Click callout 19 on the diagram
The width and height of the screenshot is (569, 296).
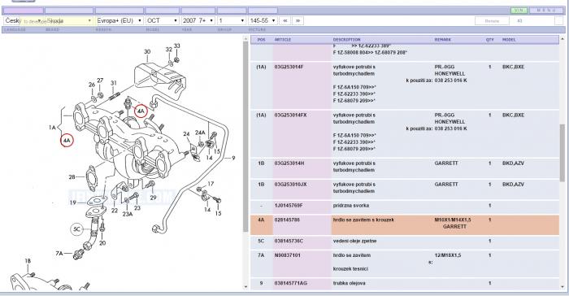73,202
